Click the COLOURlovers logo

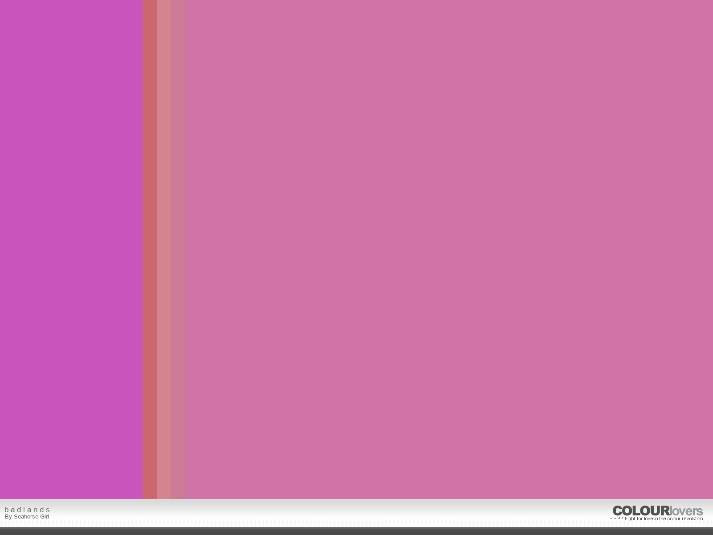658,511
